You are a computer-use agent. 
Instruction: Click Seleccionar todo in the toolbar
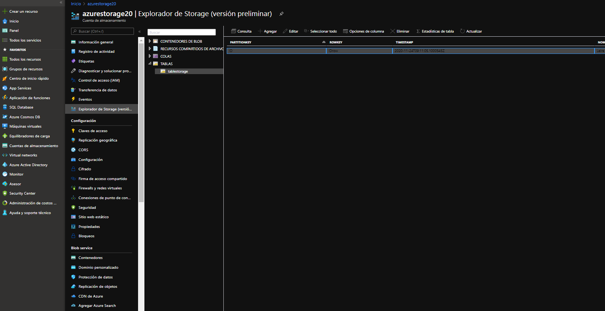[321, 31]
